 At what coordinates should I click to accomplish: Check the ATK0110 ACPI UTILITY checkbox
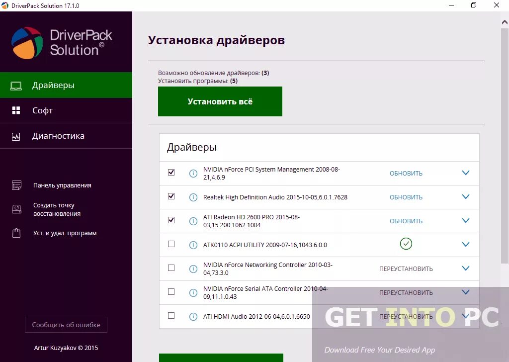coord(171,244)
